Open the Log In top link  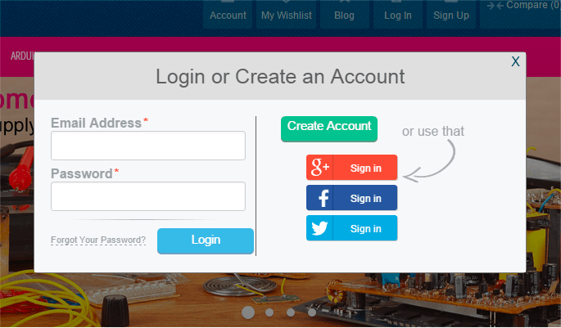pos(398,15)
